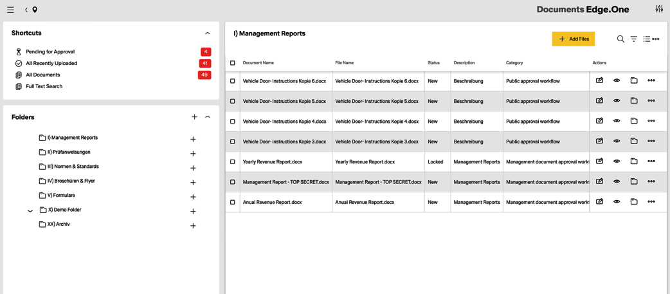Open the hamburger menu

pyautogui.click(x=10, y=10)
